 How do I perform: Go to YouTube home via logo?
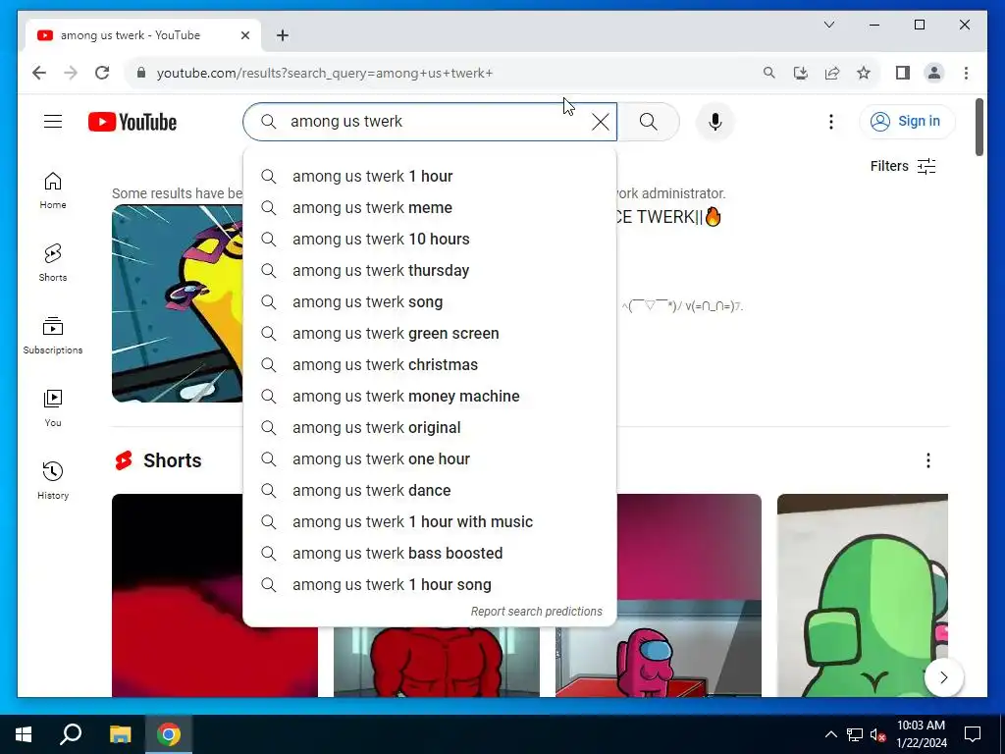click(x=132, y=122)
